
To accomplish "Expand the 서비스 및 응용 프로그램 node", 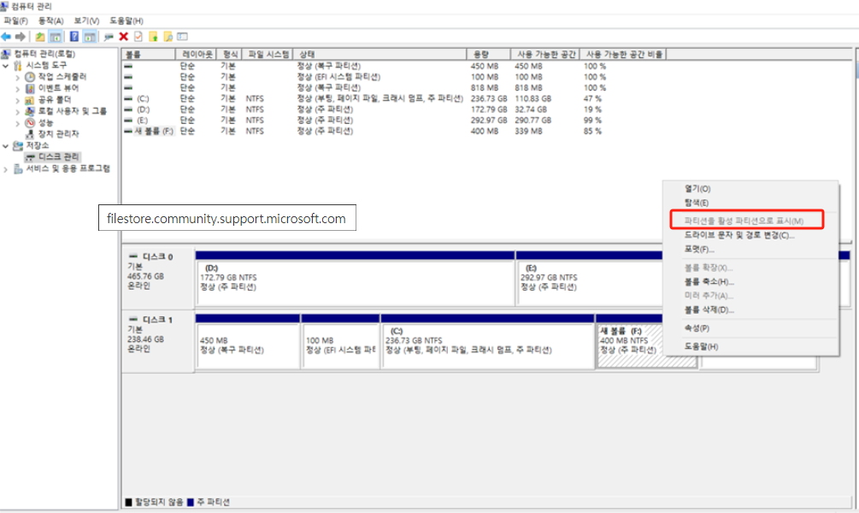I will click(x=7, y=169).
